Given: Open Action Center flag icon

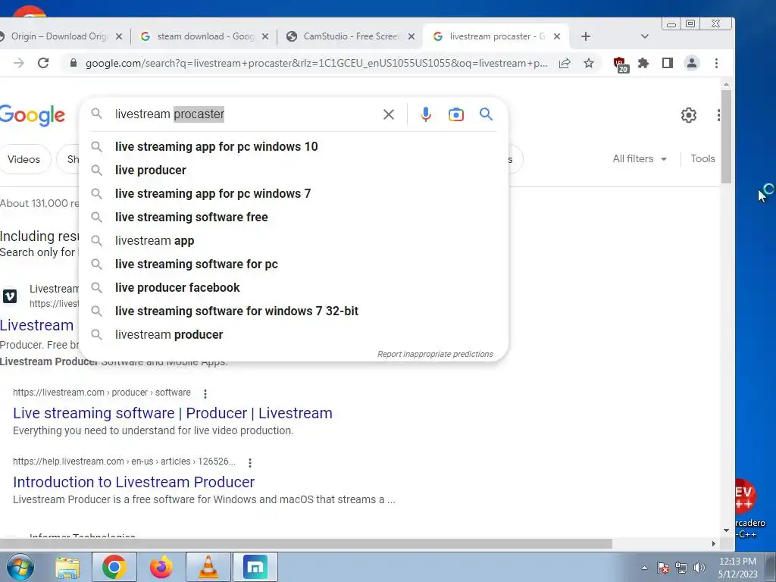Looking at the screenshot, I should point(663,568).
